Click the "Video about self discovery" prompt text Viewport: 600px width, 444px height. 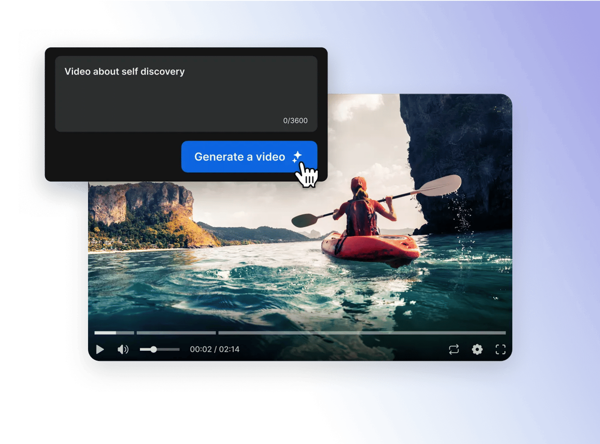pos(124,71)
